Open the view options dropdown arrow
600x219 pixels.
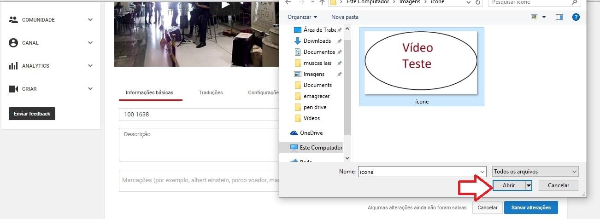(544, 17)
